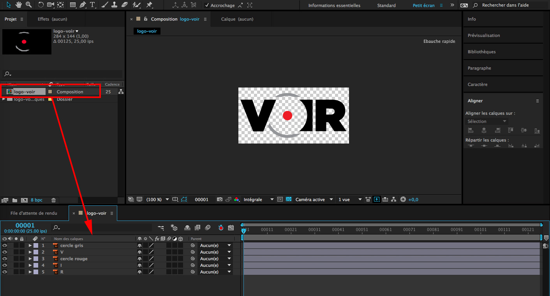Expand the cercle gris layer properties

(x=30, y=245)
